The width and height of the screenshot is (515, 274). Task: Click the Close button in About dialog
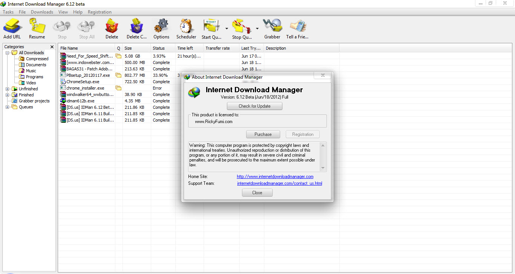pos(257,193)
